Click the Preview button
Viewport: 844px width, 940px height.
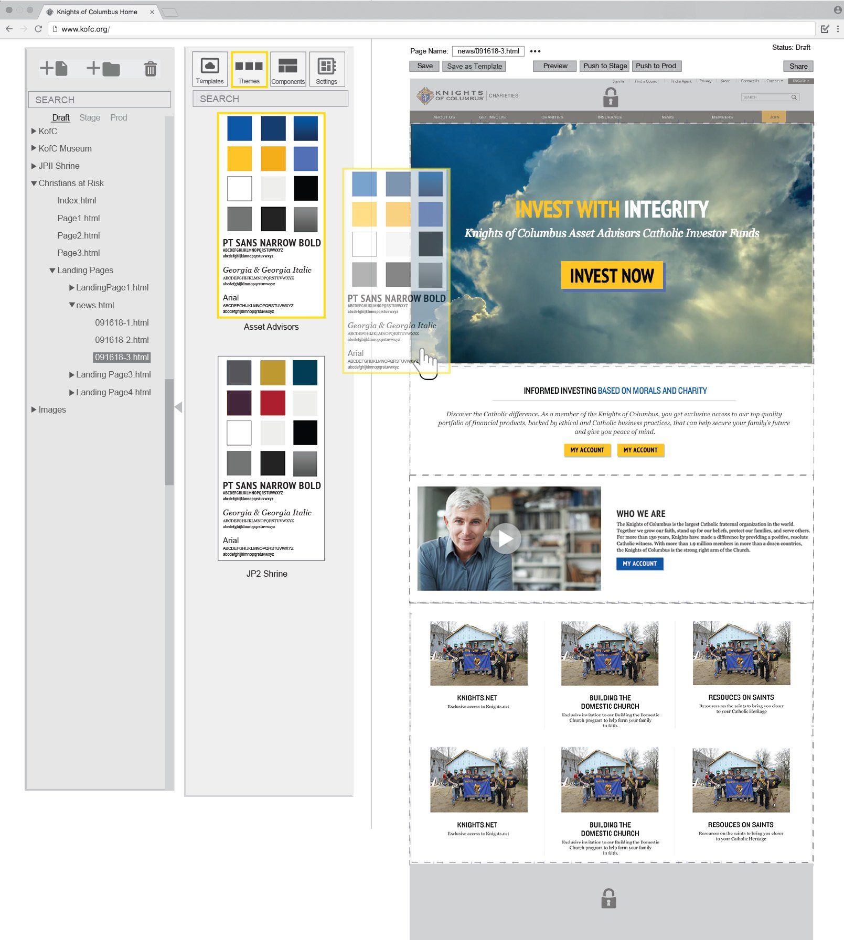coord(555,66)
